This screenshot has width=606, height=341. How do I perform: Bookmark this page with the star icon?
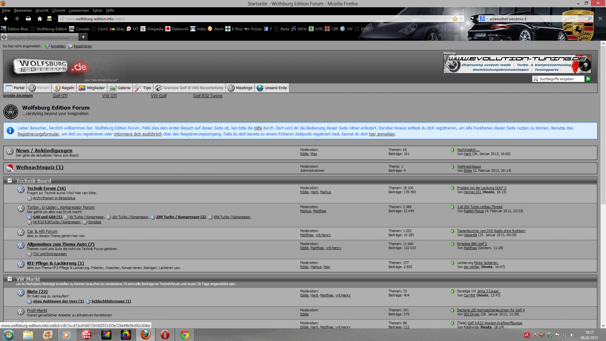coord(455,19)
